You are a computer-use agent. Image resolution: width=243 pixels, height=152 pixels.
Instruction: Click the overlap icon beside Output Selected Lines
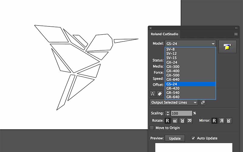203,102
